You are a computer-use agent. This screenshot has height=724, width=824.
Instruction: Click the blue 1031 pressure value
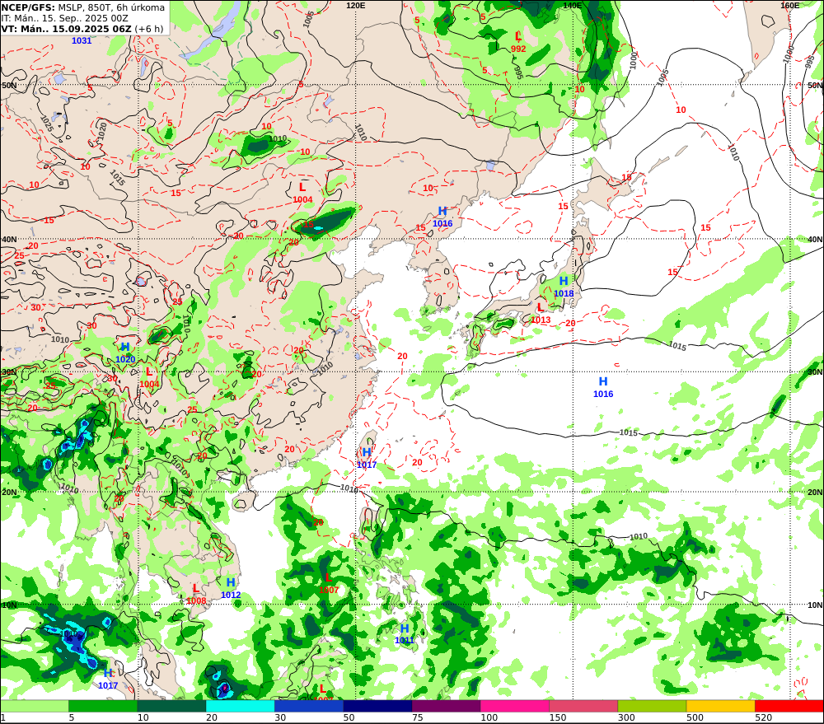pyautogui.click(x=82, y=41)
